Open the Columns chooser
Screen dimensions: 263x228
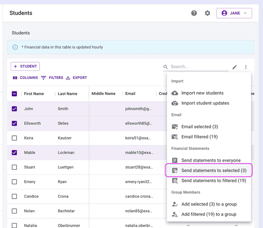(x=25, y=78)
